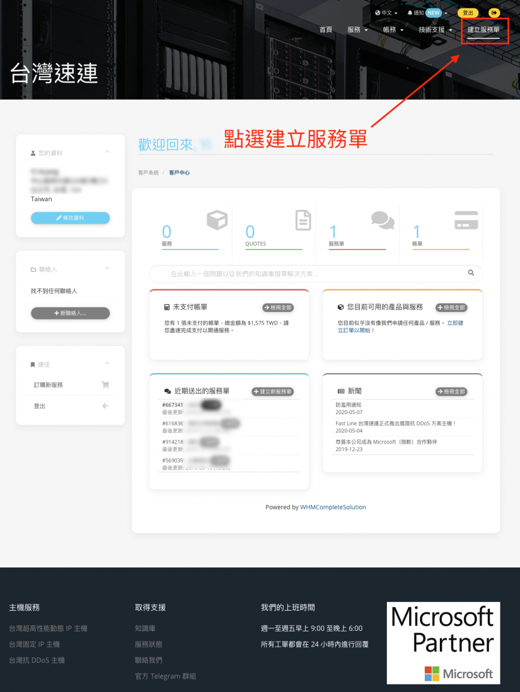
Task: Collapse the 捷徑 panel chevron
Action: pyautogui.click(x=107, y=364)
